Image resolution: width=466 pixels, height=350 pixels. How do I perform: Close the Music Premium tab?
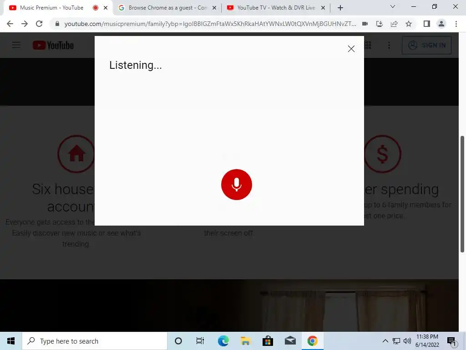coord(106,8)
